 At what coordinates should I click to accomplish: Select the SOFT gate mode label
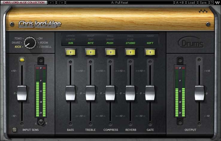click(x=150, y=43)
